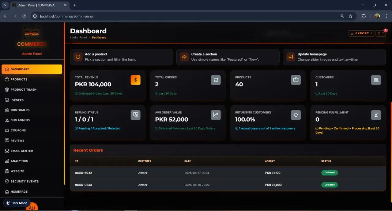Open Sub Admins sidebar item
The height and width of the screenshot is (211, 392).
click(x=32, y=120)
